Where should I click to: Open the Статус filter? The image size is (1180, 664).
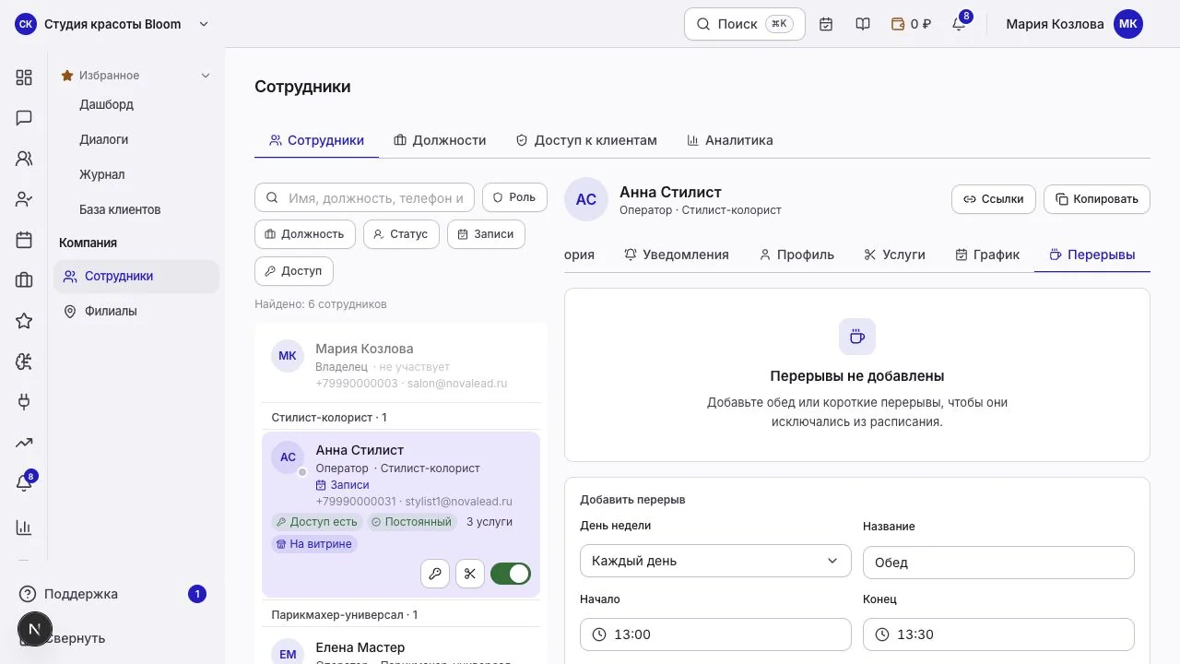point(401,234)
